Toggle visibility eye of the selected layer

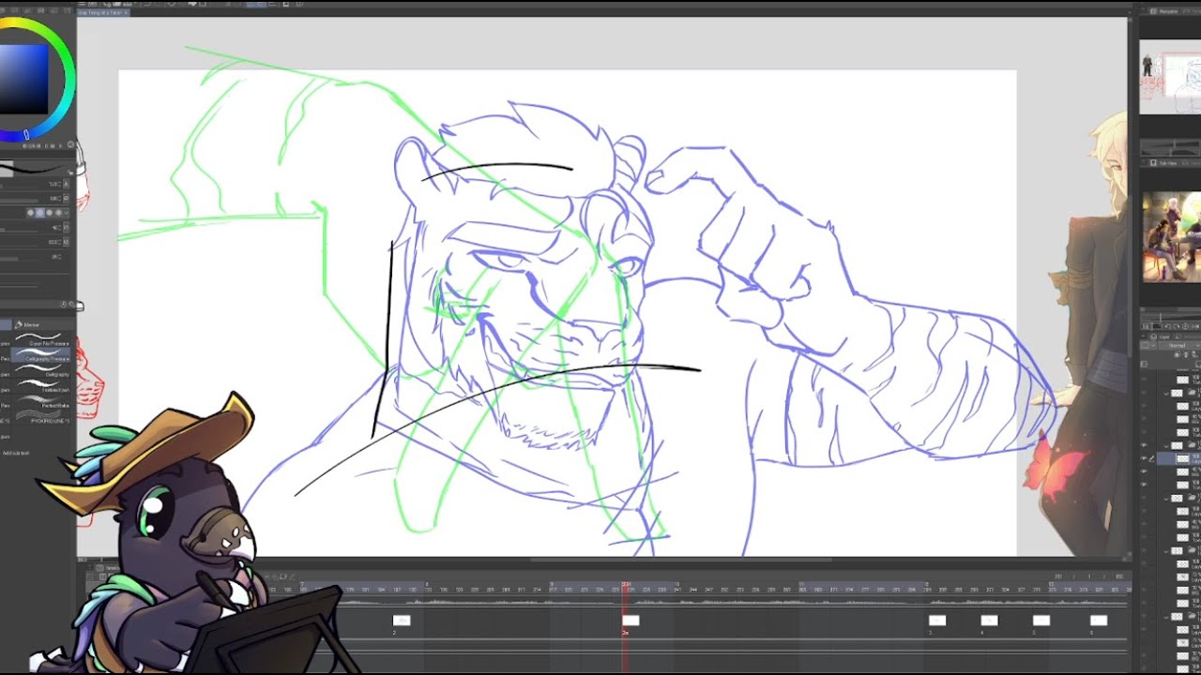click(x=1145, y=458)
